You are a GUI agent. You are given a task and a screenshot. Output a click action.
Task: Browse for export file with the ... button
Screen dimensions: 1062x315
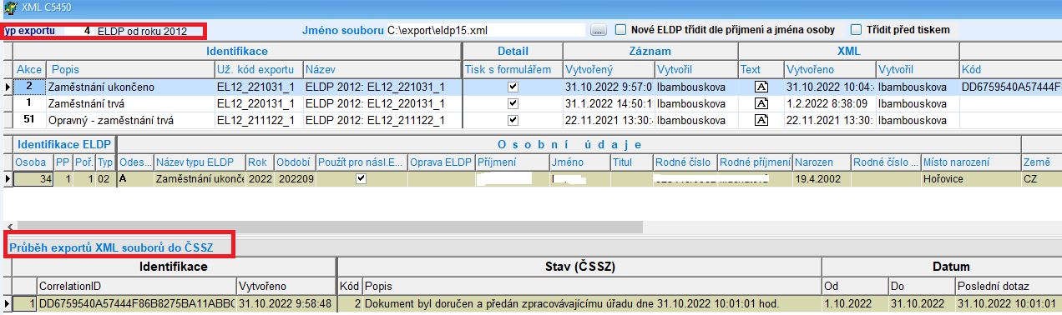click(598, 30)
